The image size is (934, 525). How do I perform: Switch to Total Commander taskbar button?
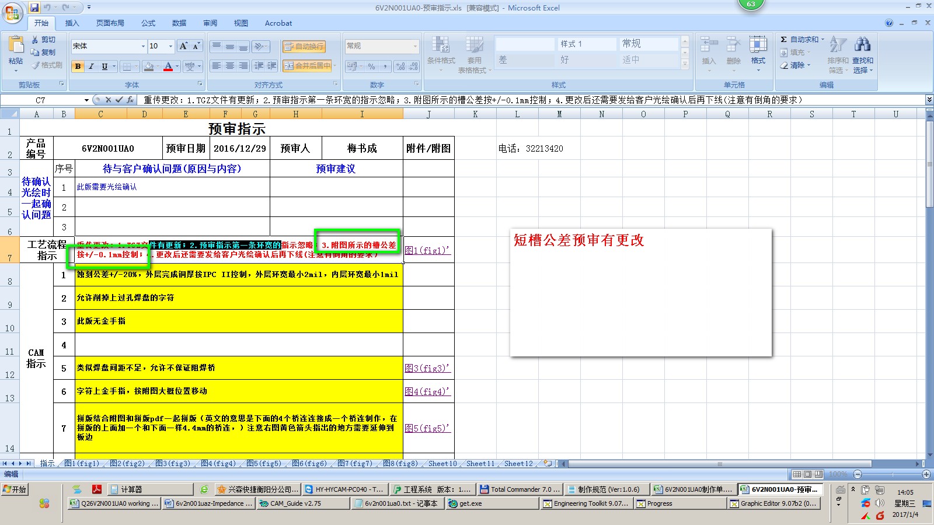(521, 489)
